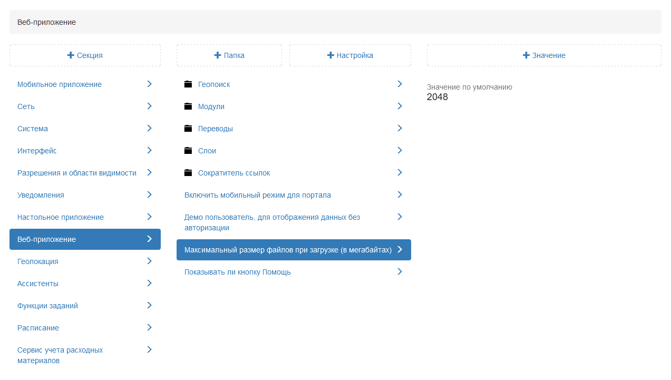Click the folder icon beside Модули
The image size is (671, 380).
pyautogui.click(x=188, y=106)
